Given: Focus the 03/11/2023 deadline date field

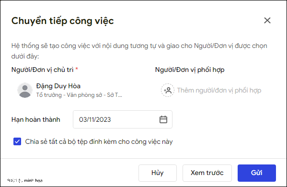Looking at the screenshot, I should tap(123, 119).
